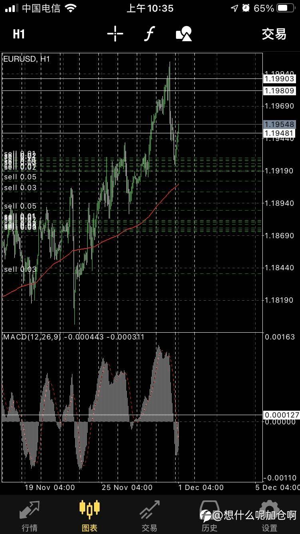The width and height of the screenshot is (300, 534).
Task: Click the MACD scale value 0.00163
Action: [x=280, y=337]
